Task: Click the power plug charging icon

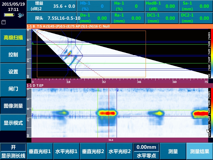Action: click(20, 15)
